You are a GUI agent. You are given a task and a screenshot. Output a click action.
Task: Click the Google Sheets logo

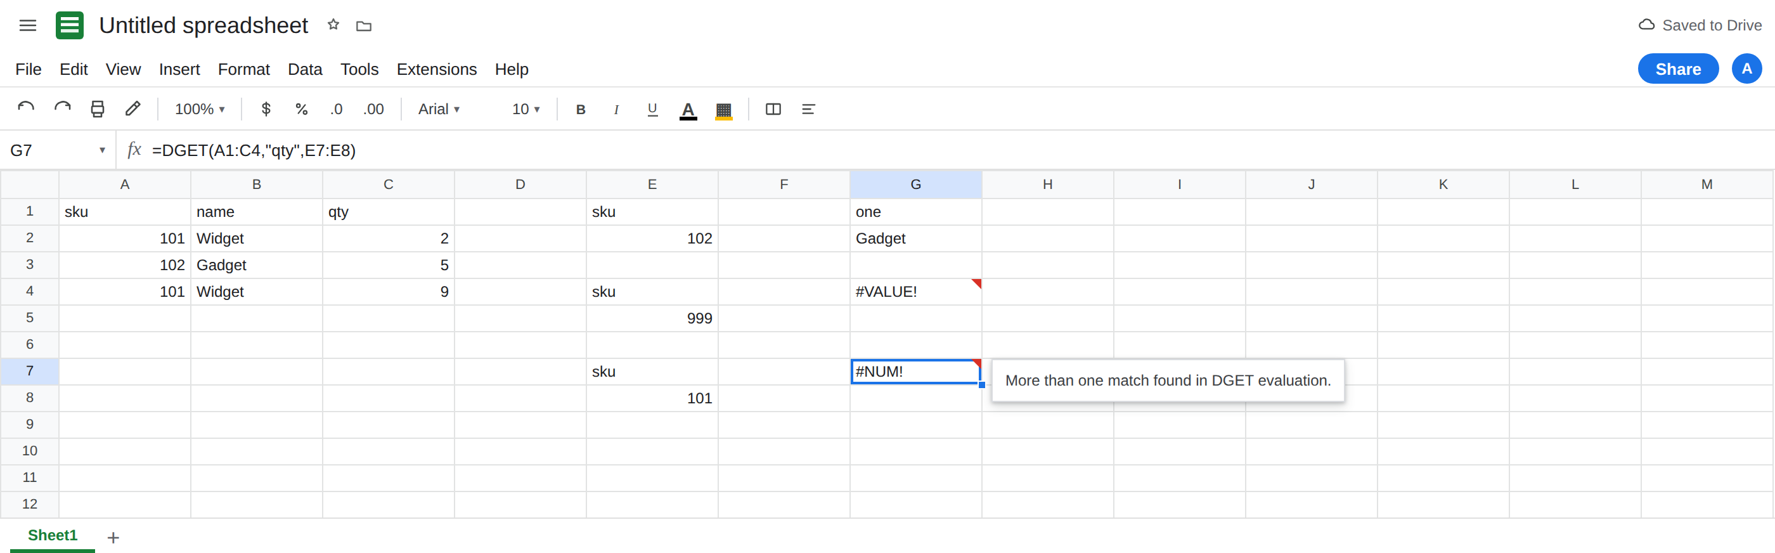(70, 25)
